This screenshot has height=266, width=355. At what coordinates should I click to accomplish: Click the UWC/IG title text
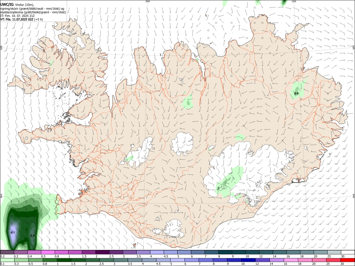[7, 4]
